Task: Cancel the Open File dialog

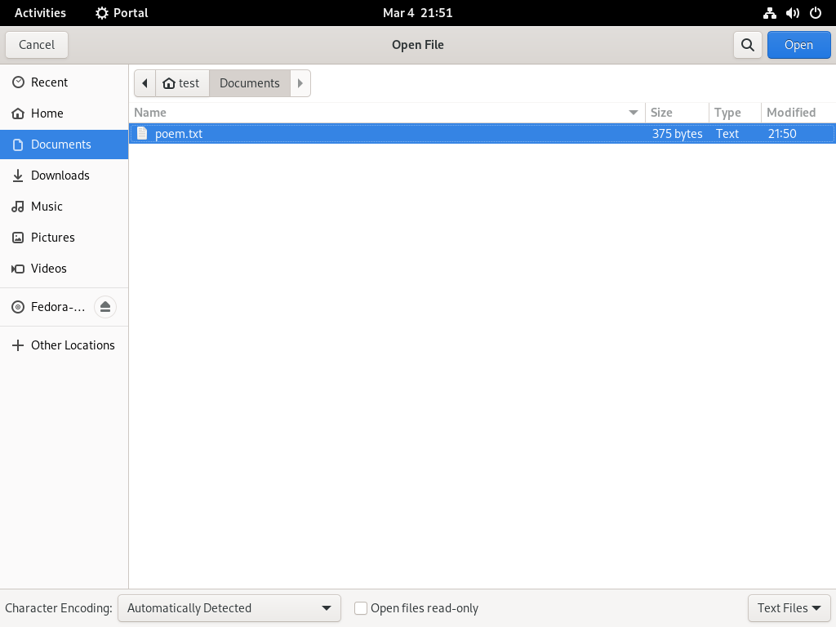Action: pos(37,45)
